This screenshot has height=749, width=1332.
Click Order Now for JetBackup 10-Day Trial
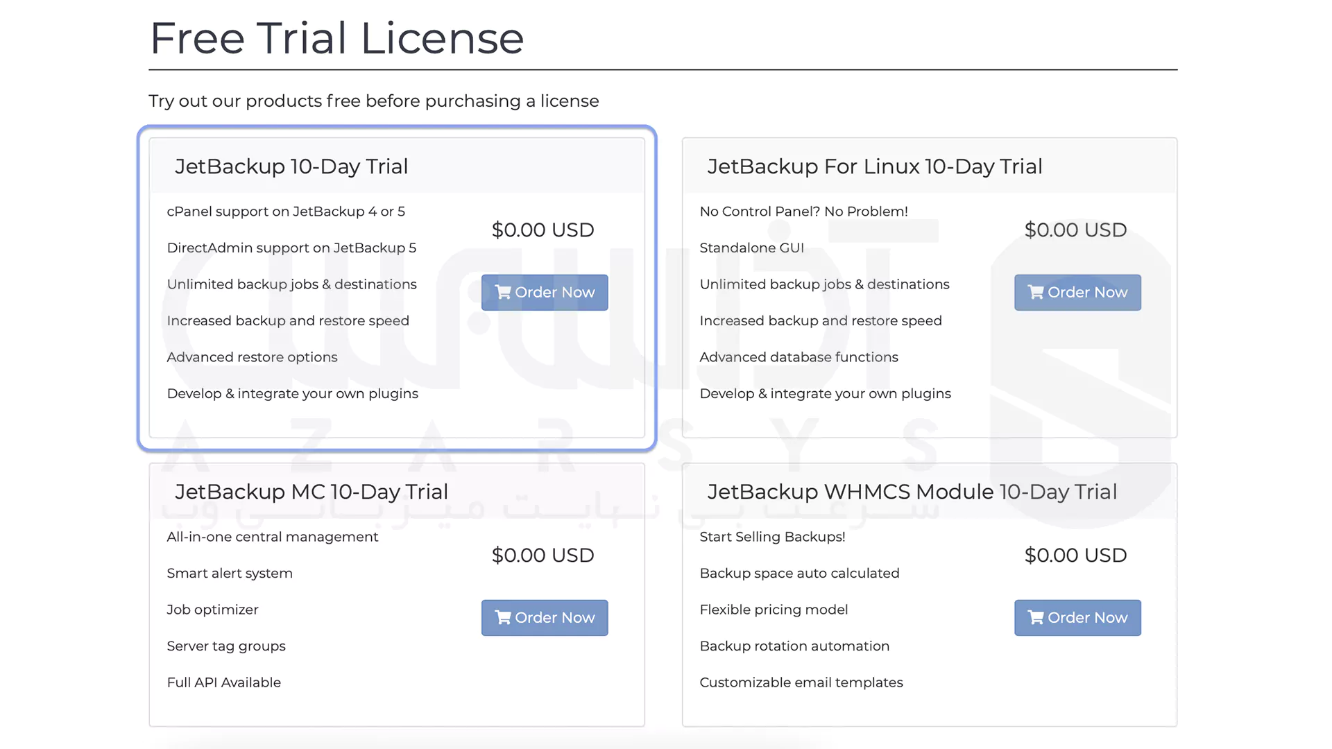click(545, 292)
